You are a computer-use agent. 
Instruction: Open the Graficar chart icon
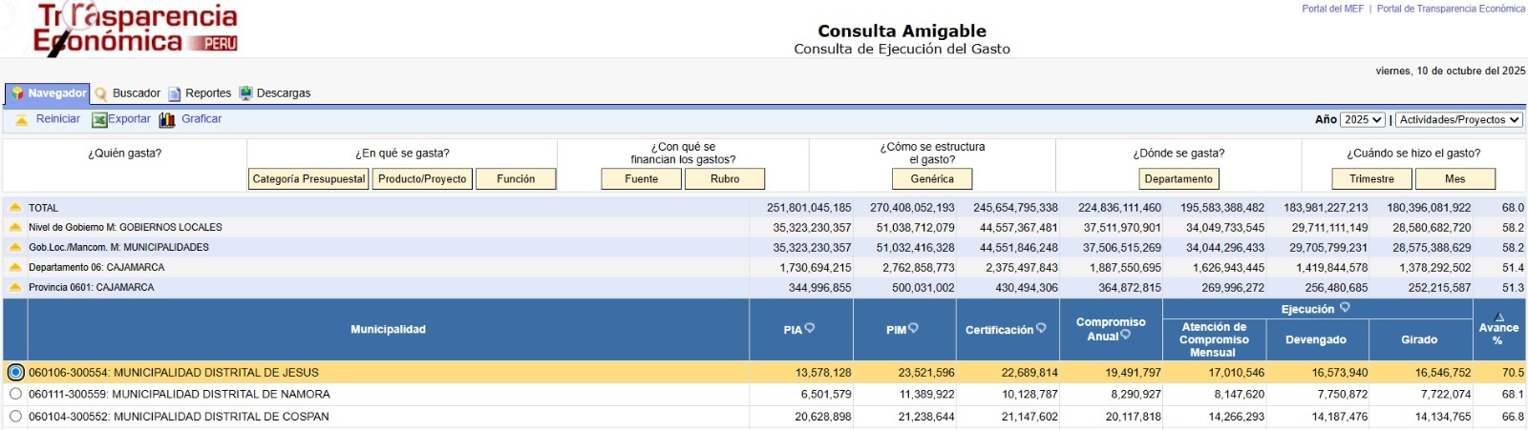pyautogui.click(x=167, y=120)
